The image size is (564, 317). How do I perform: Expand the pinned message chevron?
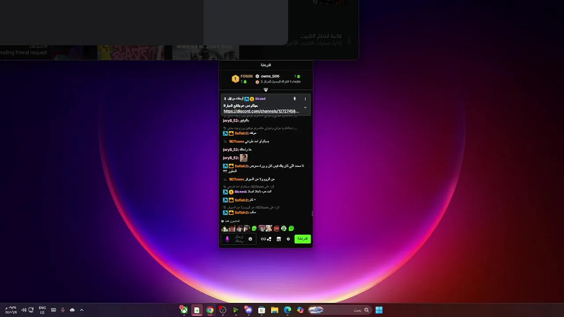tap(305, 107)
